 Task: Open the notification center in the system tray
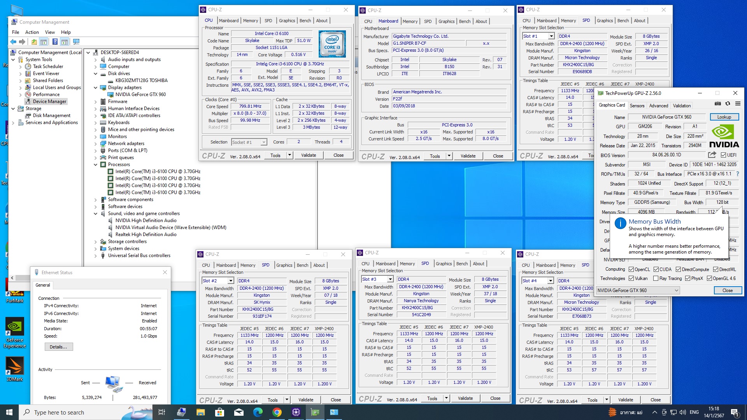[735, 412]
